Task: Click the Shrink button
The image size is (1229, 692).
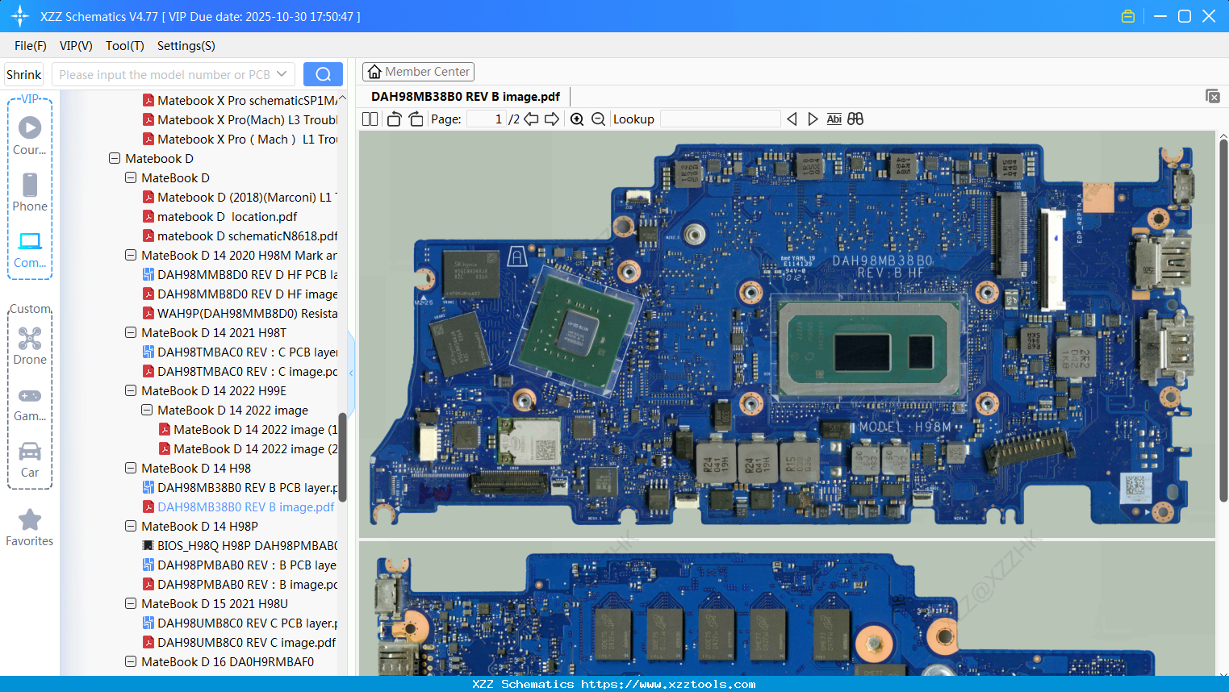Action: (x=23, y=74)
